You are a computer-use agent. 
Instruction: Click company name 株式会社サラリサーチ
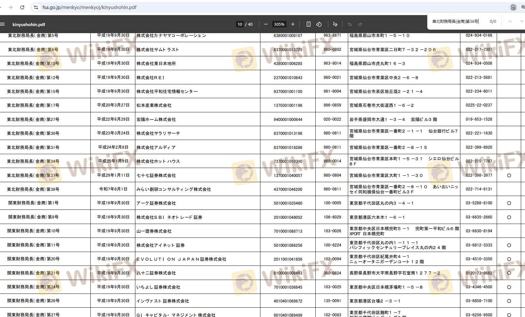[x=158, y=133]
